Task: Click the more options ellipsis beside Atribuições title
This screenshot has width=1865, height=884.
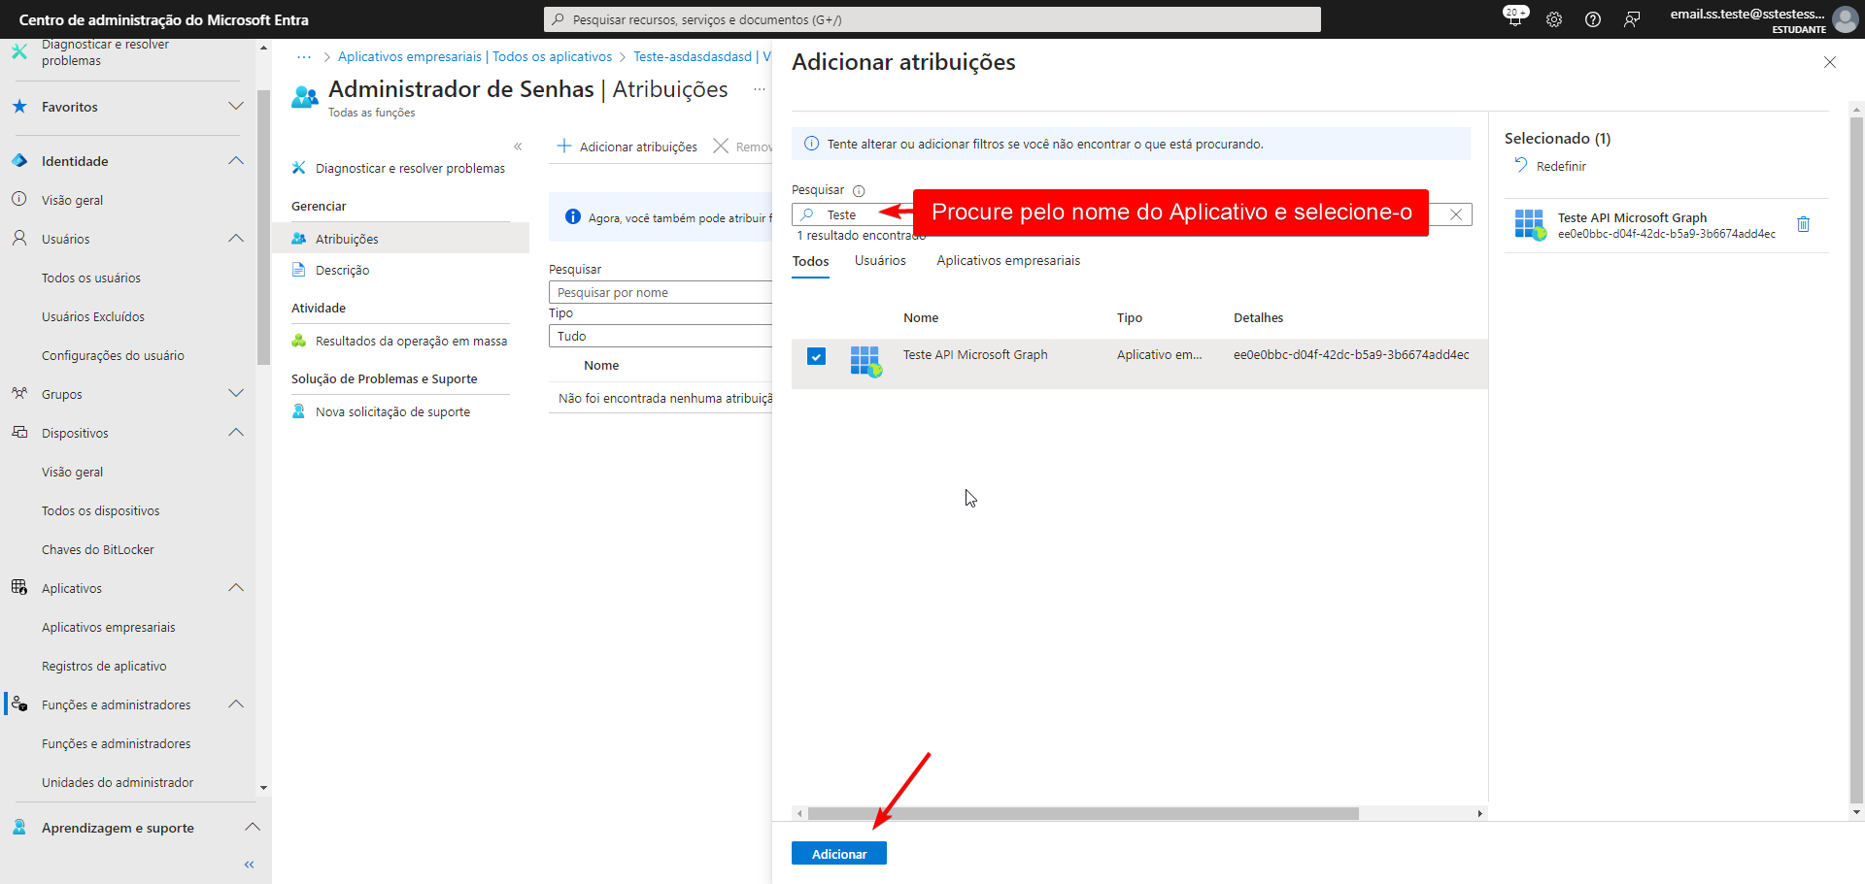Action: coord(760,89)
